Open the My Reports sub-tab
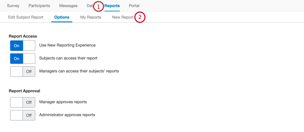 91,17
